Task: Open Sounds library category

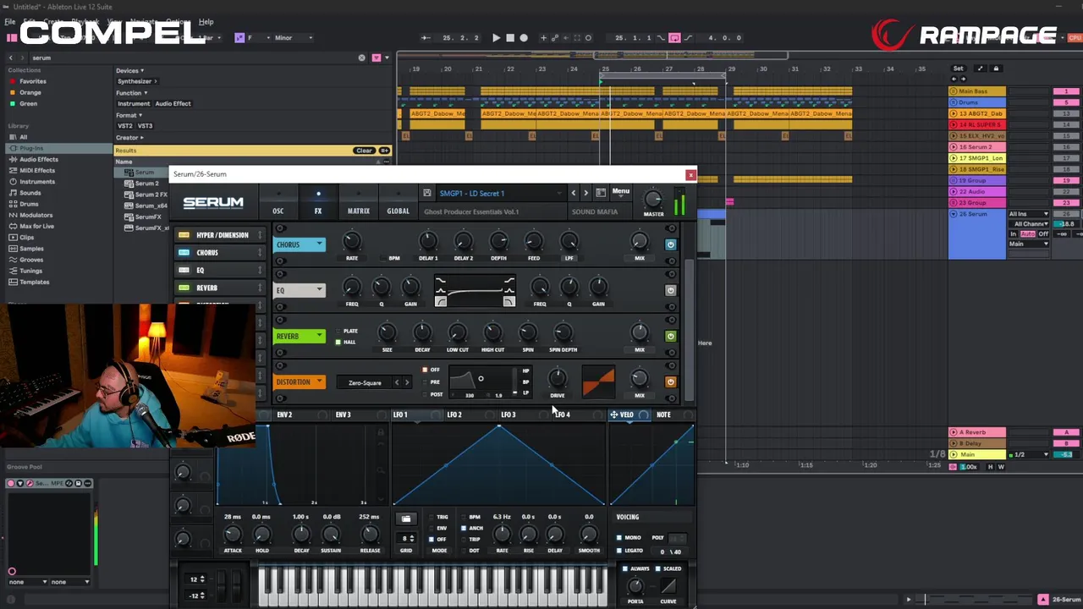Action: pyautogui.click(x=30, y=193)
